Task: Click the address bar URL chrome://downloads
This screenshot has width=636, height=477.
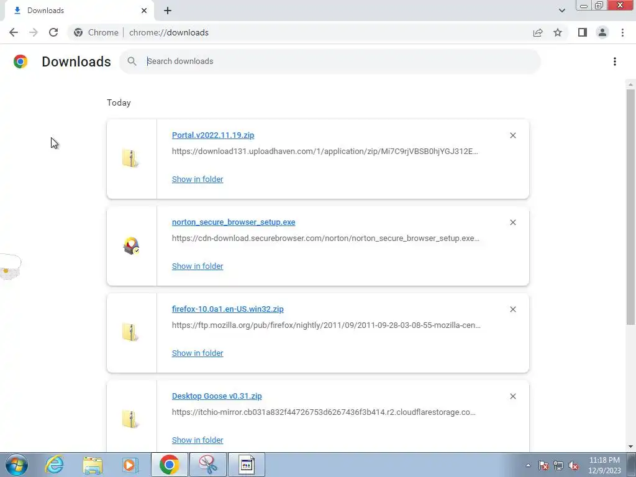Action: [x=169, y=32]
